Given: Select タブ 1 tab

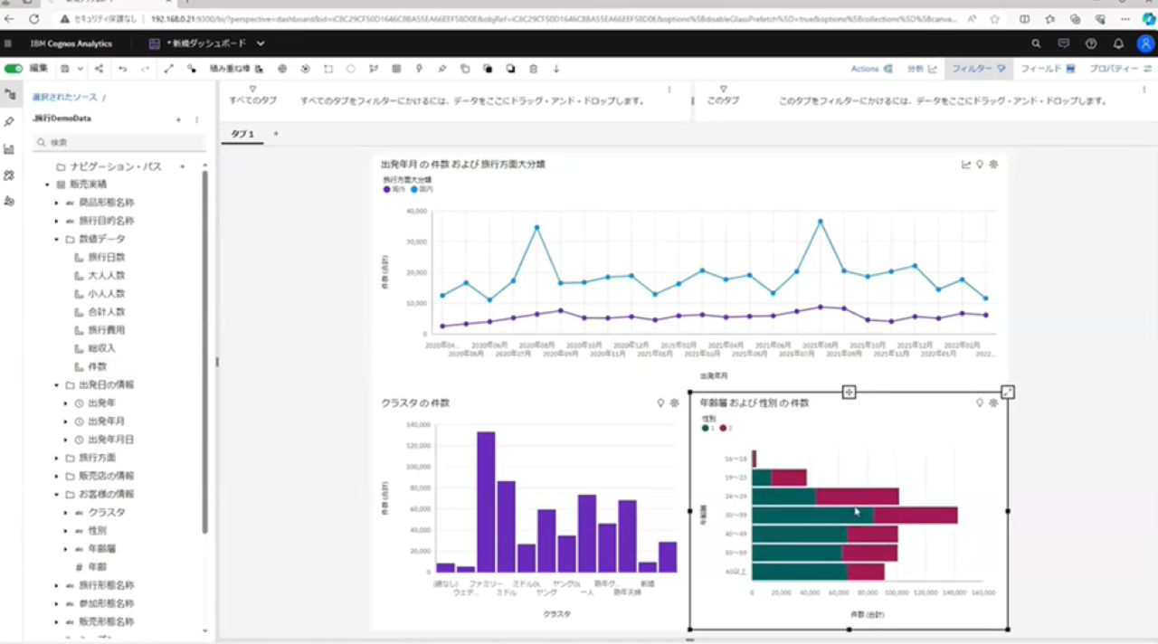Looking at the screenshot, I should point(242,134).
